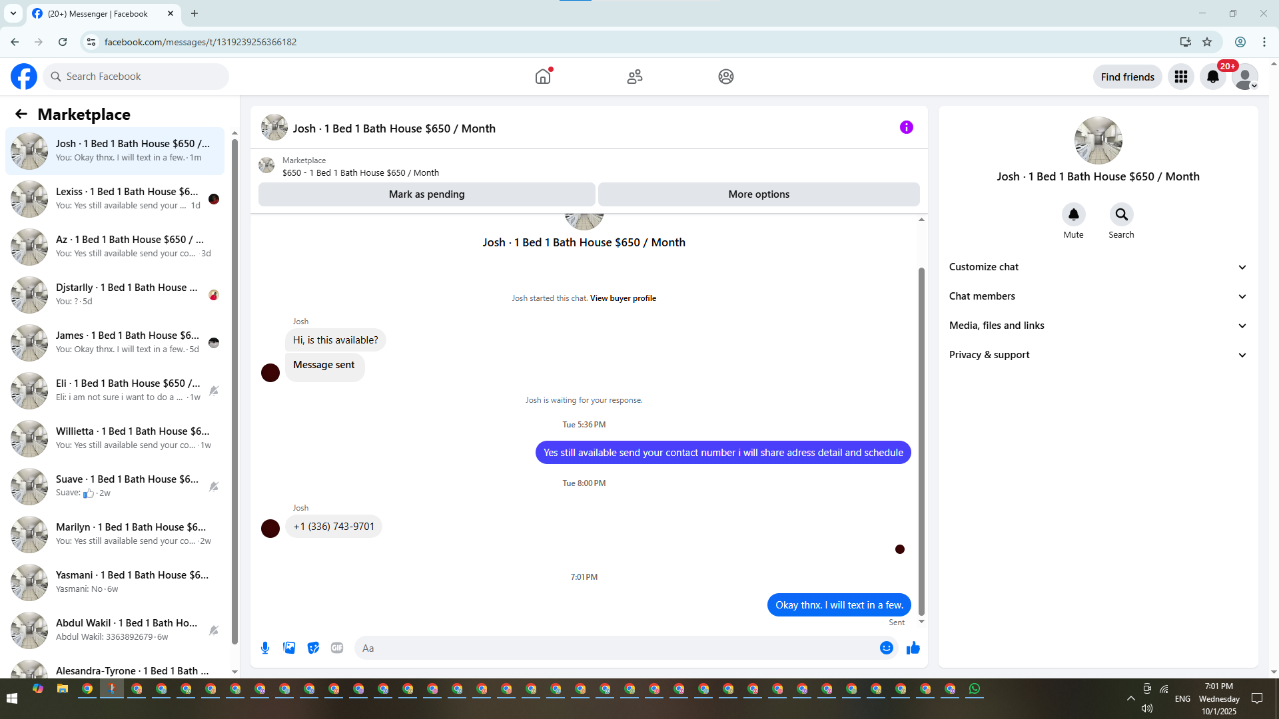Open the Facebook menu grid icon
The height and width of the screenshot is (719, 1279).
point(1181,77)
